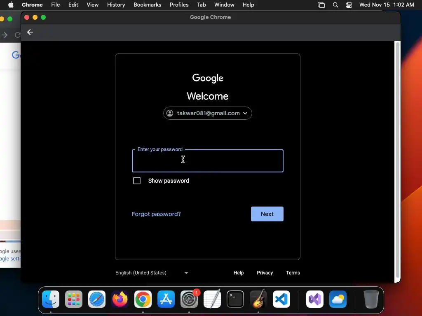422x316 pixels.
Task: Open the Profiles menu
Action: coord(179,5)
